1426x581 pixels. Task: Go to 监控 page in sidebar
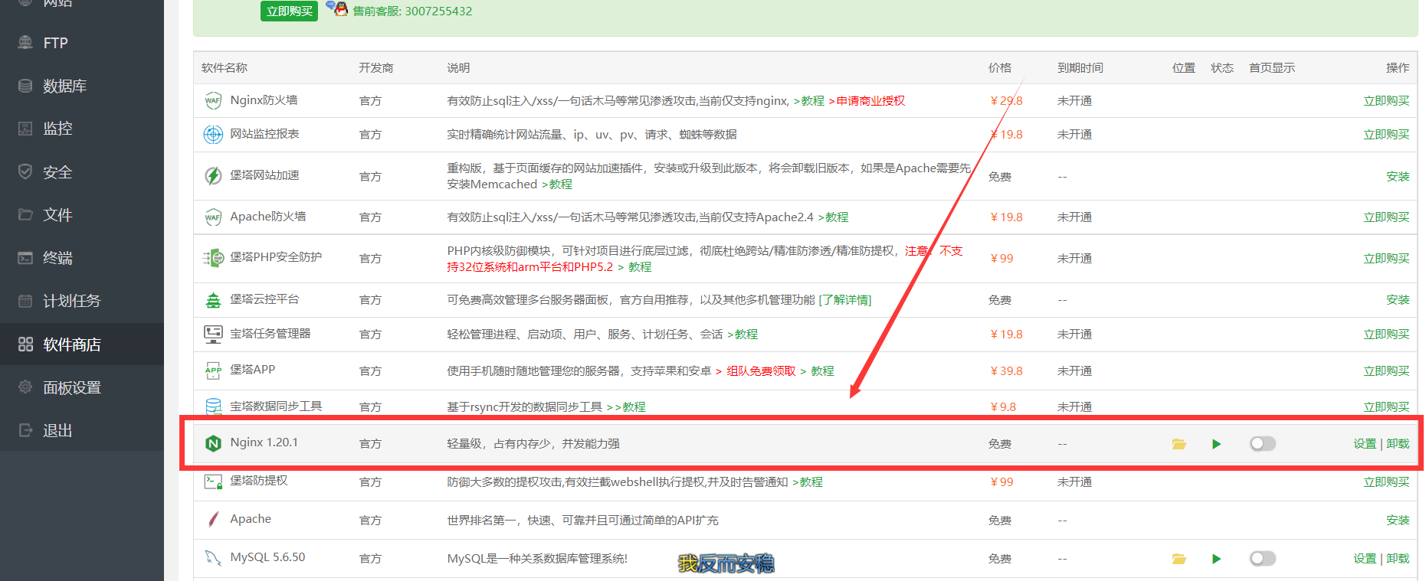click(x=57, y=129)
